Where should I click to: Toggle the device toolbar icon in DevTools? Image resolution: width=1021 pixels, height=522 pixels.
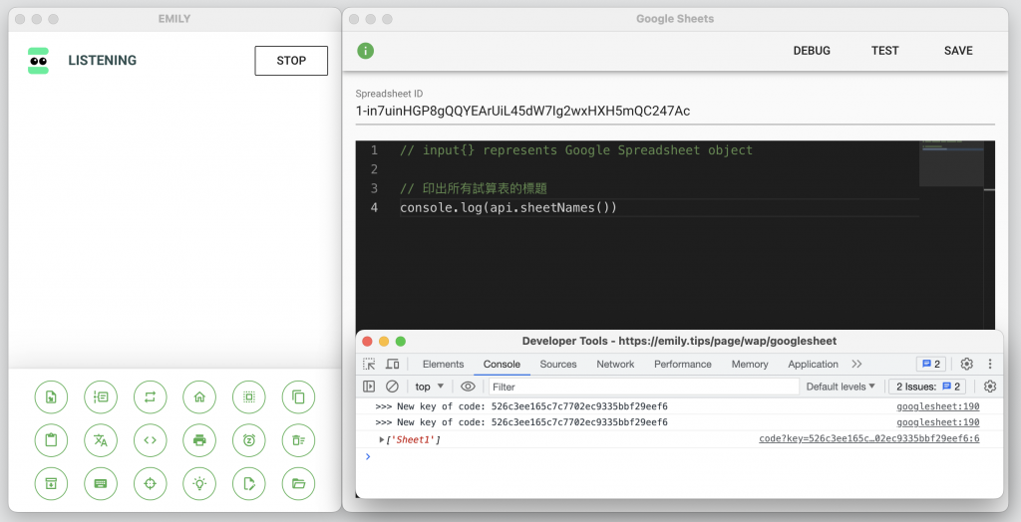pyautogui.click(x=393, y=364)
